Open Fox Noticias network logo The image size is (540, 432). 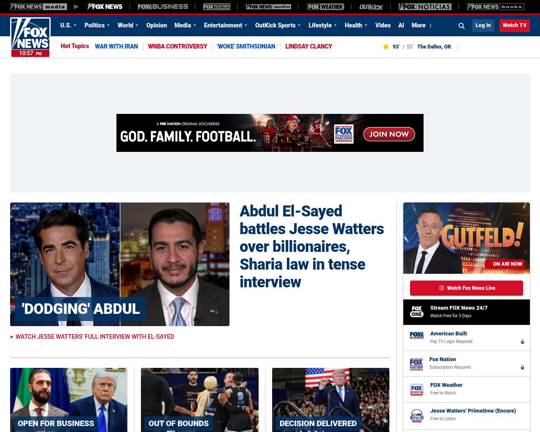click(x=425, y=7)
